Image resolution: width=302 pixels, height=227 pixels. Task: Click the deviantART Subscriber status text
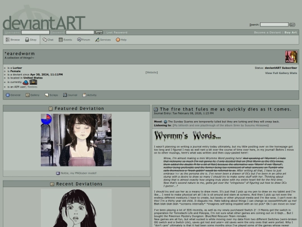pos(281,68)
